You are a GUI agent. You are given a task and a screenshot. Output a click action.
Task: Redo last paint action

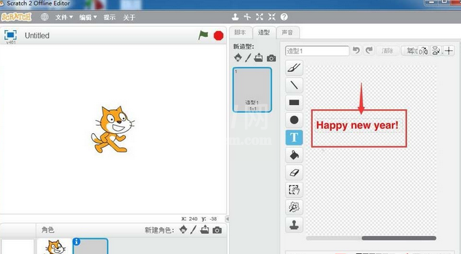[369, 50]
